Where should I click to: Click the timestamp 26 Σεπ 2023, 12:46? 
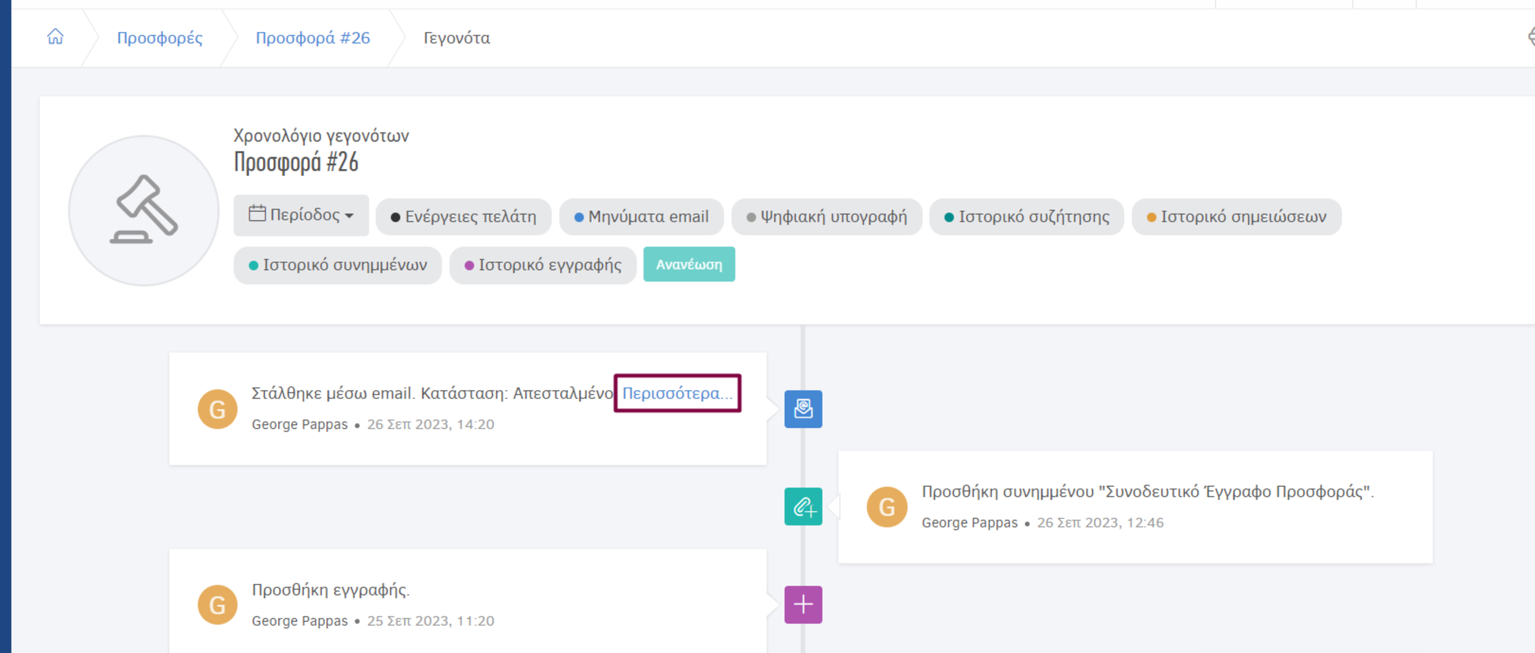click(x=1100, y=522)
